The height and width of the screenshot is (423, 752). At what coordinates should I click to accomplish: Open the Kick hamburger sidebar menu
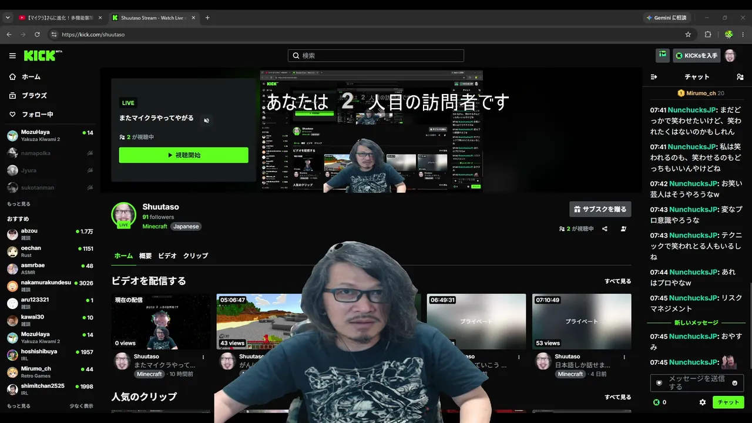coord(12,56)
